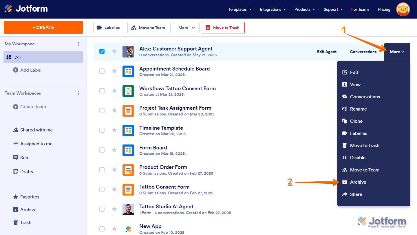Click the orange CREATE button
417x235 pixels.
coord(43,27)
